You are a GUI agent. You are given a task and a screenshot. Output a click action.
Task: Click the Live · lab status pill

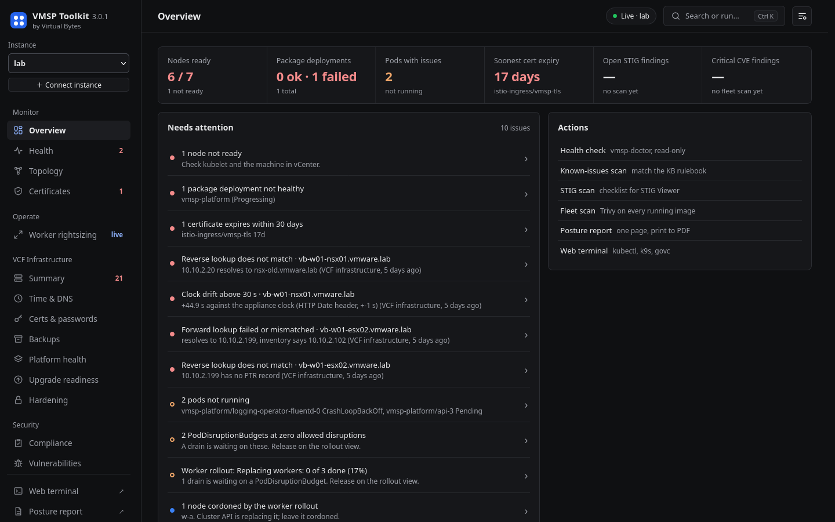point(631,16)
